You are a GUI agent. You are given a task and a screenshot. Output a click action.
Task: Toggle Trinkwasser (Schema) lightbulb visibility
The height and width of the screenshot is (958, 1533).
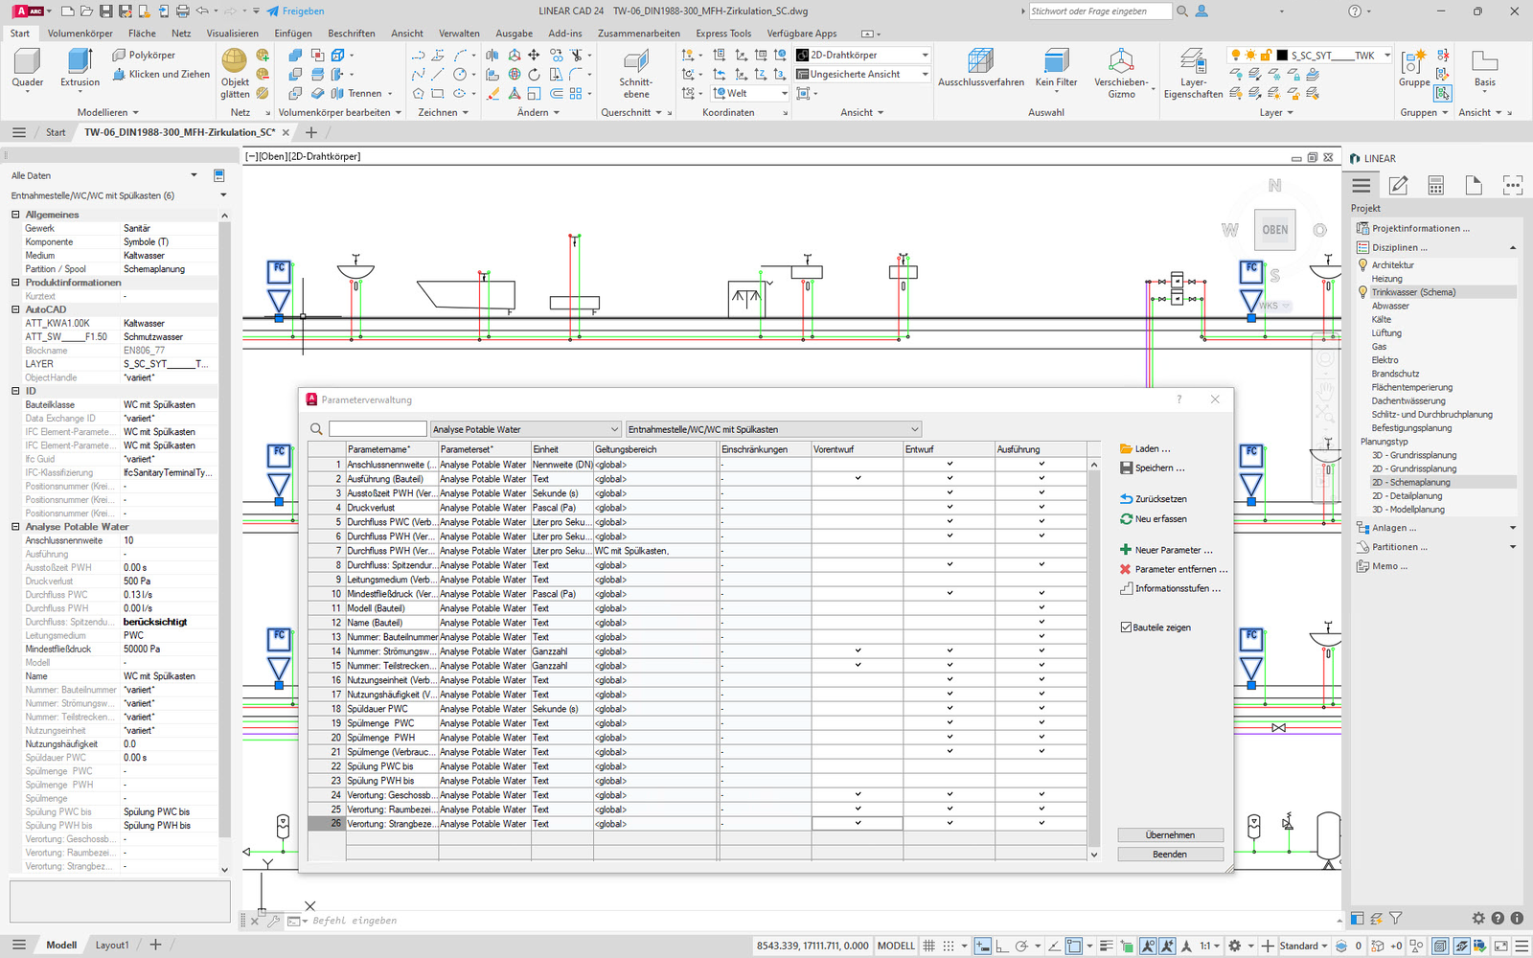tap(1362, 292)
